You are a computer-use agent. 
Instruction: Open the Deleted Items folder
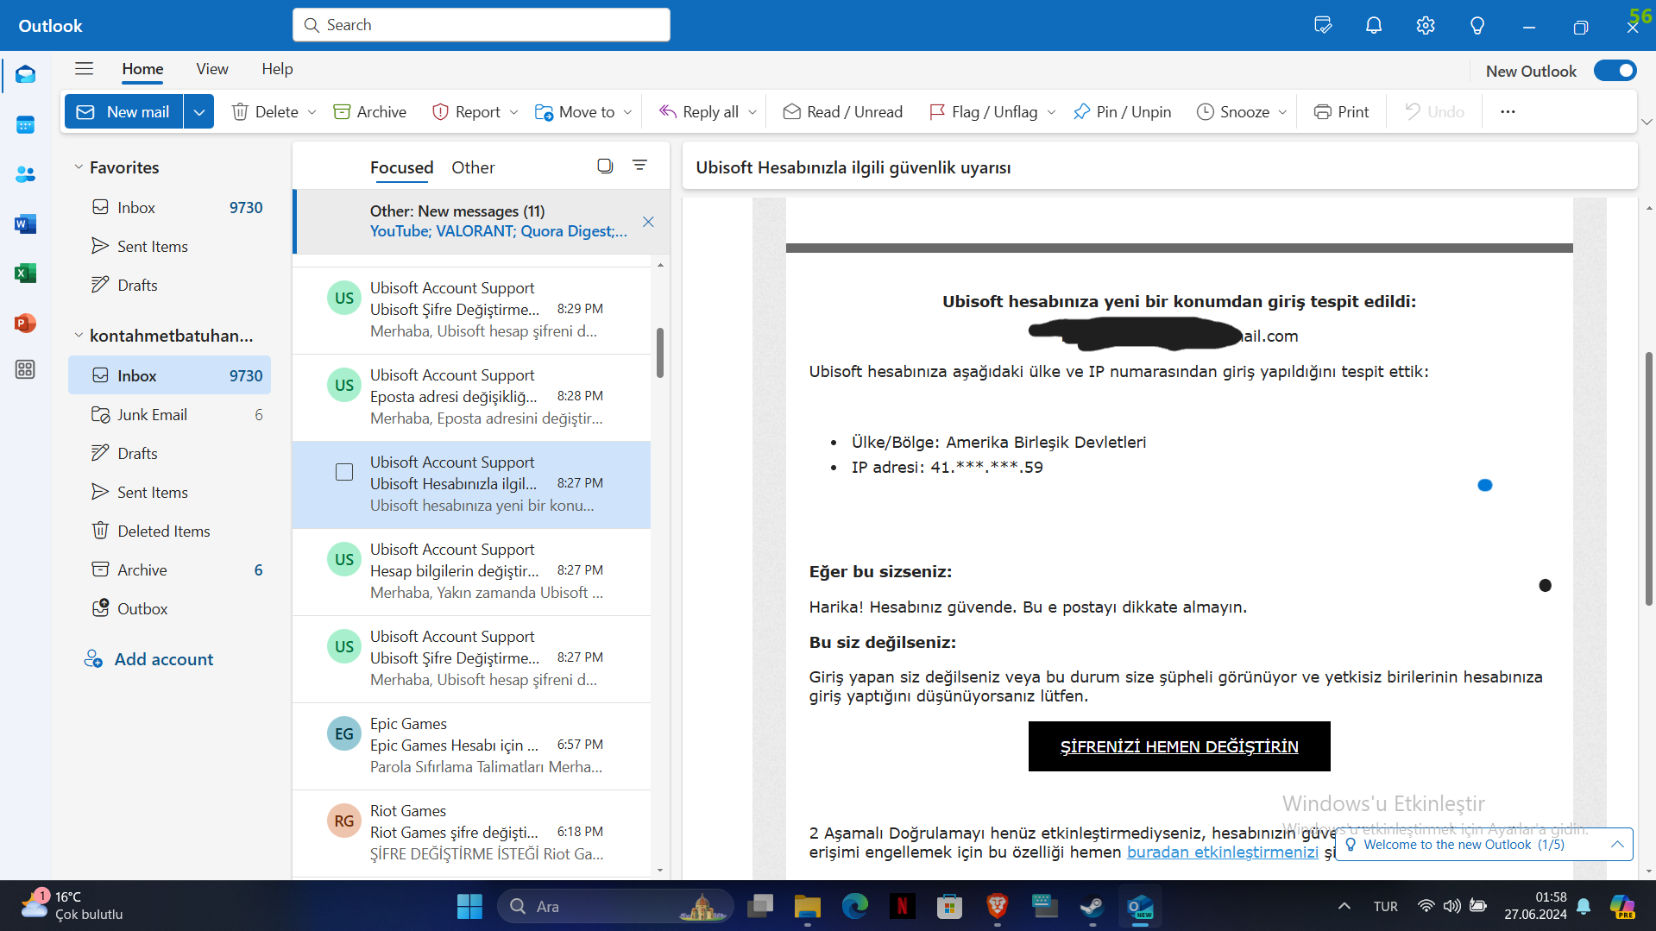pyautogui.click(x=169, y=532)
